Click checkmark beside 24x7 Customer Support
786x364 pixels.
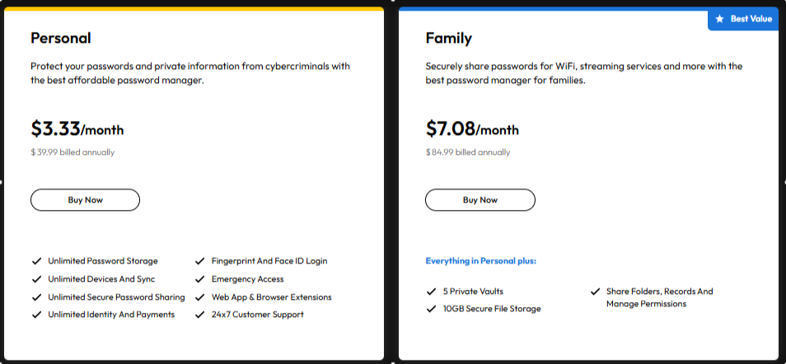200,315
